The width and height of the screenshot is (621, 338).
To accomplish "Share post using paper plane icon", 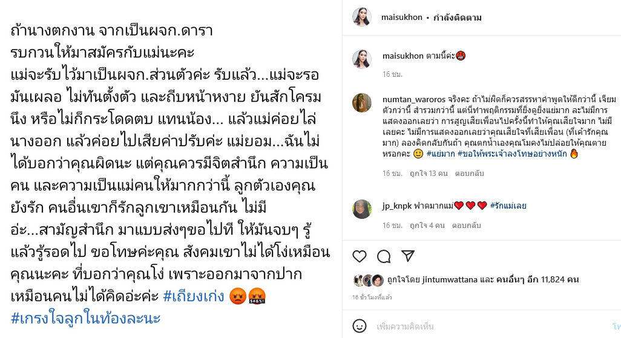I will click(408, 256).
